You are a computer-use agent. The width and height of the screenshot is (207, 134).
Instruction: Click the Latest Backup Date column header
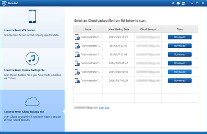point(119,29)
